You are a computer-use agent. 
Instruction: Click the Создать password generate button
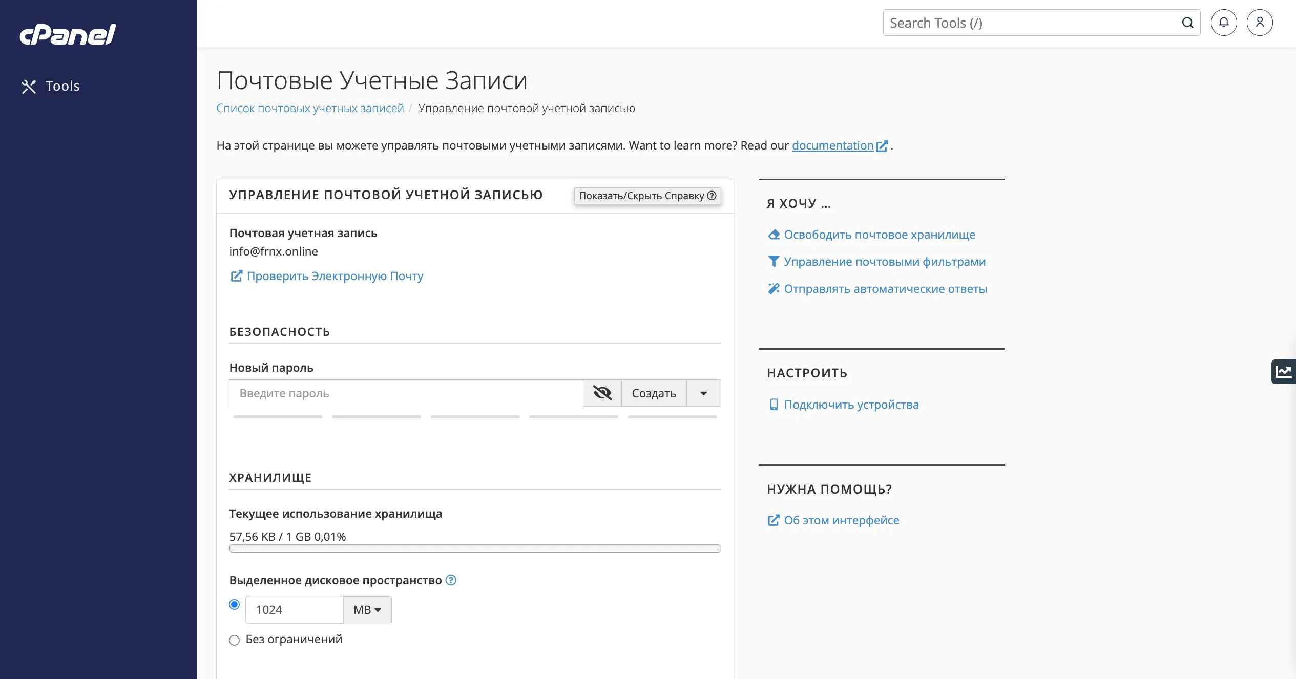point(654,393)
